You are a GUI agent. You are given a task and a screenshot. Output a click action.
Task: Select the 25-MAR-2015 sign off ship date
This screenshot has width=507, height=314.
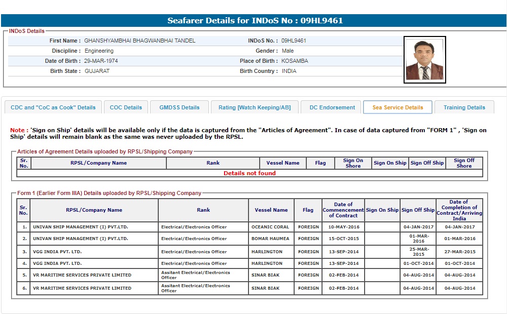[418, 252]
